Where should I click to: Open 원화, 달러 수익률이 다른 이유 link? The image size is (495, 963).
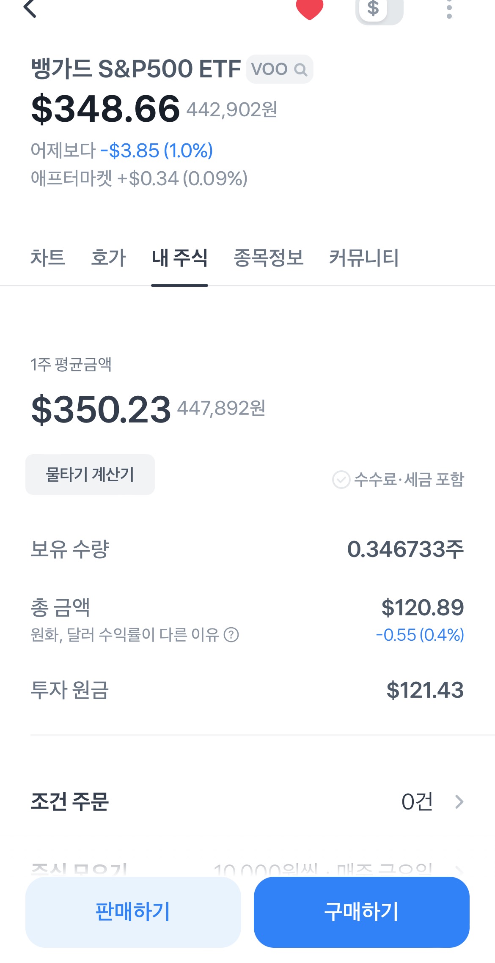click(125, 635)
